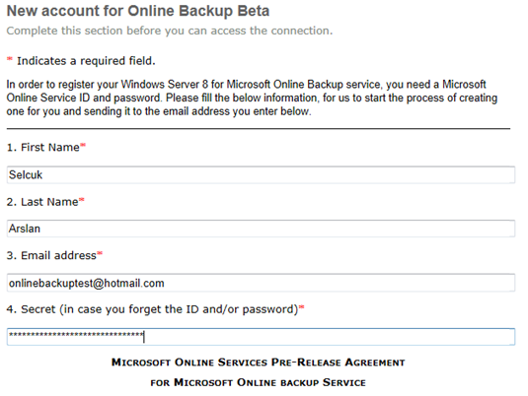The image size is (528, 396).
Task: Click the red asterisk after Secret label
Action: [x=302, y=307]
